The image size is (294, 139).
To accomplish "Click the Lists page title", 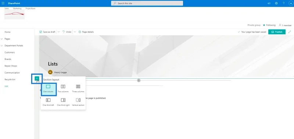I will [x=53, y=64].
